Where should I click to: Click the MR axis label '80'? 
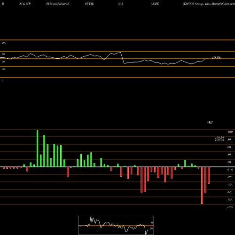click(229, 140)
